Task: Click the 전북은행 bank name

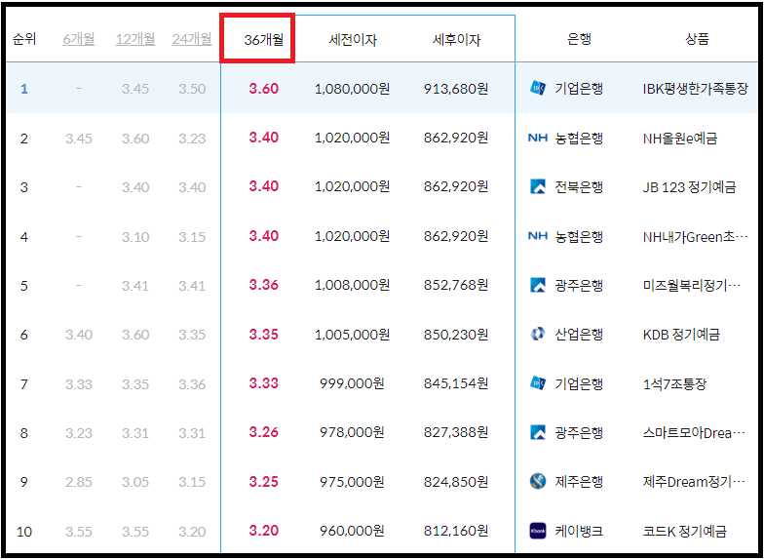Action: point(579,187)
